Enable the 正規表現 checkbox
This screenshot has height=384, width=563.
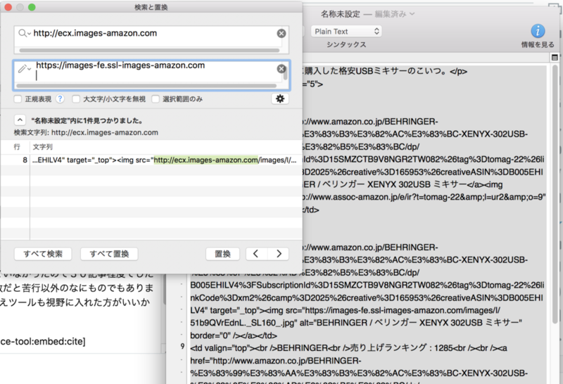[18, 99]
